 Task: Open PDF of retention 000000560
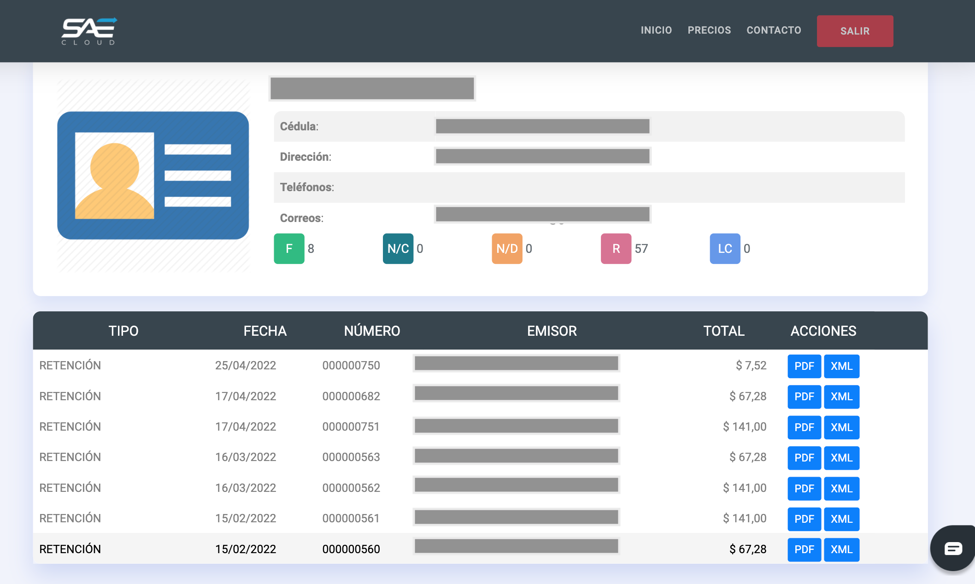(x=804, y=549)
